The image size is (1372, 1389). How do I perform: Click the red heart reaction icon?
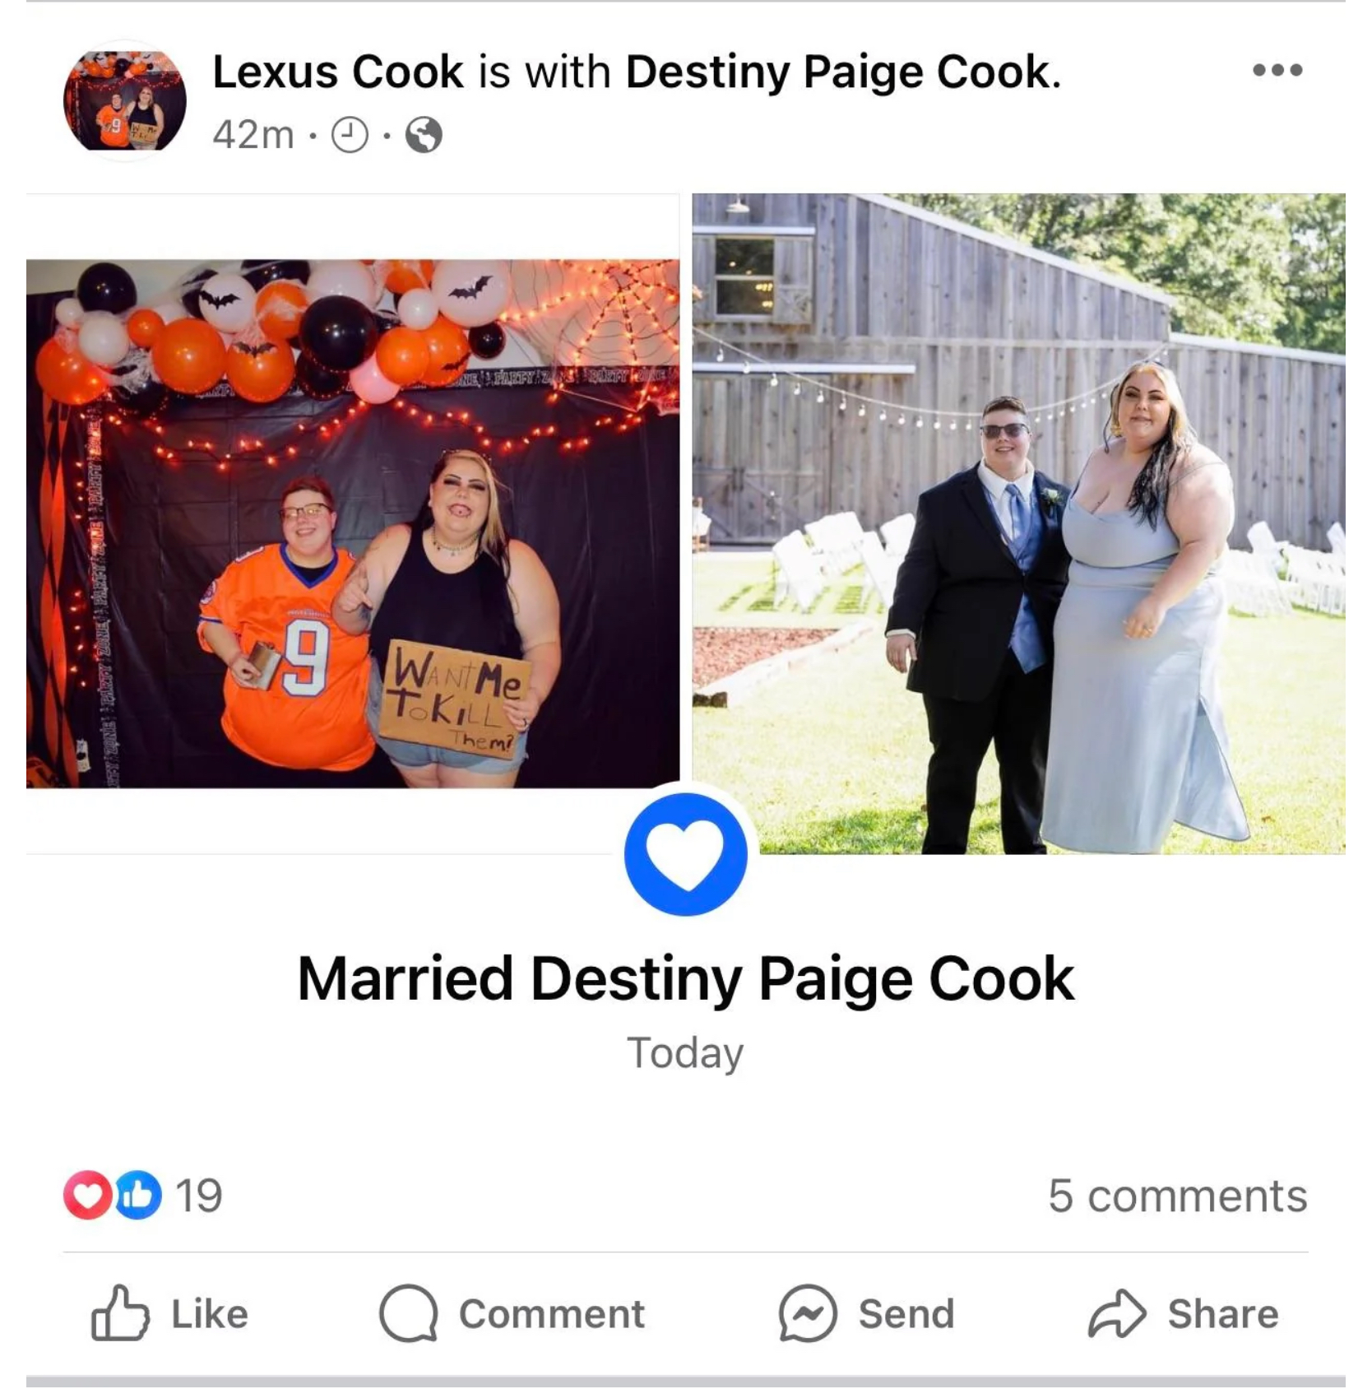pos(87,1196)
